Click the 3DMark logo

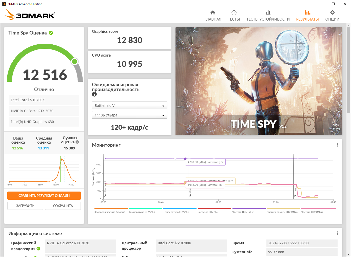[x=30, y=15]
